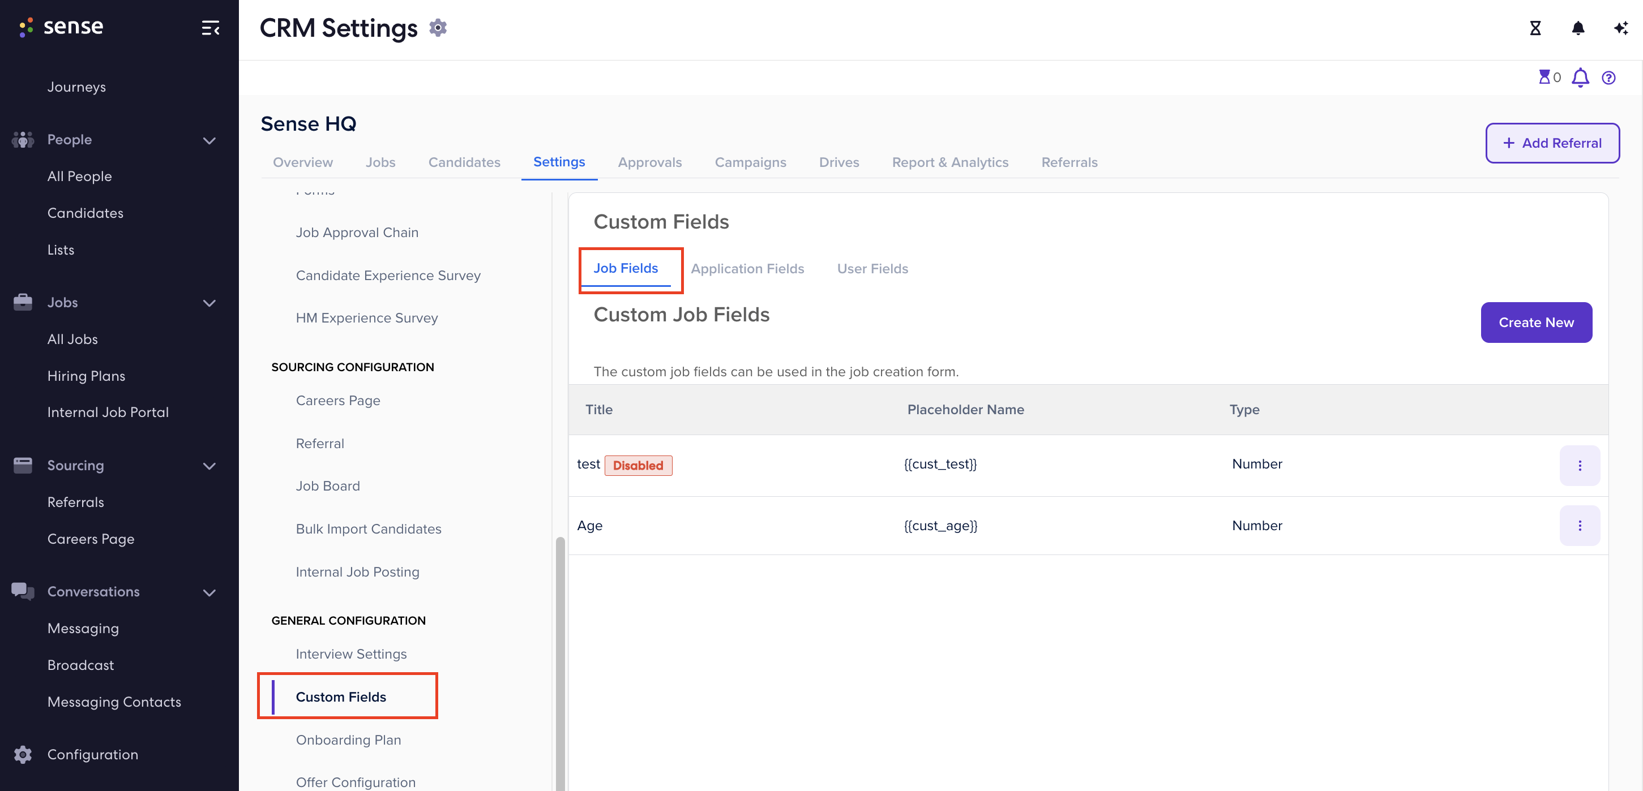
Task: Select the Settings tab
Action: click(x=559, y=162)
